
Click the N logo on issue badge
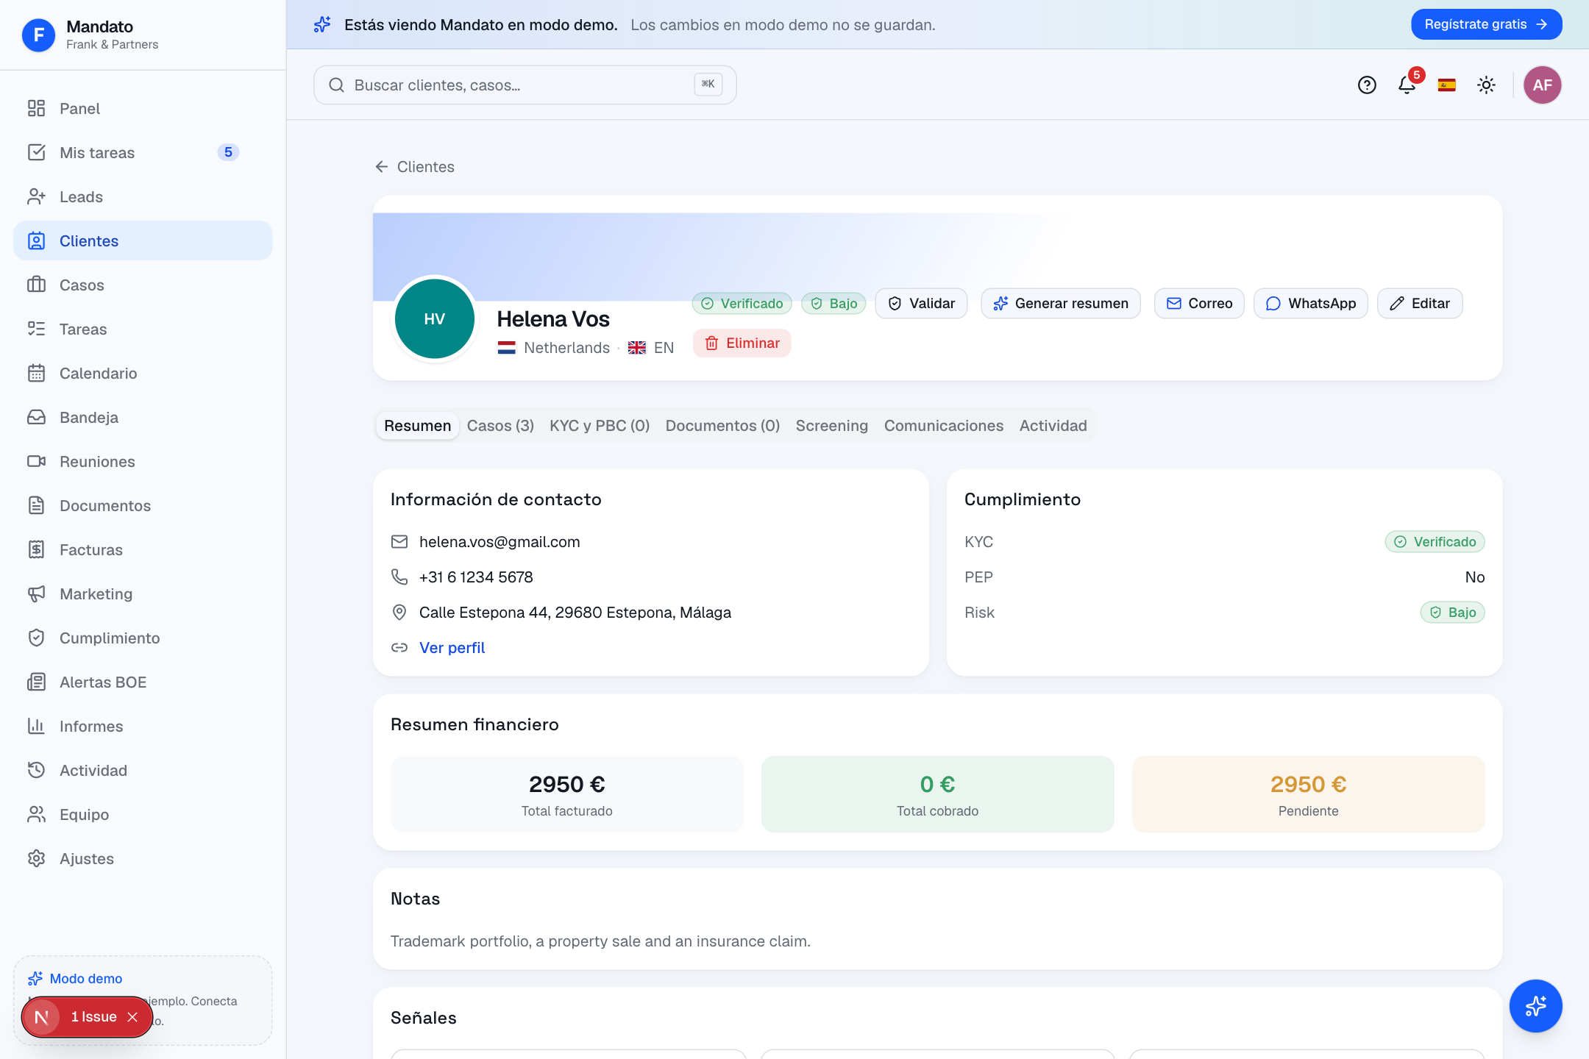tap(42, 1017)
